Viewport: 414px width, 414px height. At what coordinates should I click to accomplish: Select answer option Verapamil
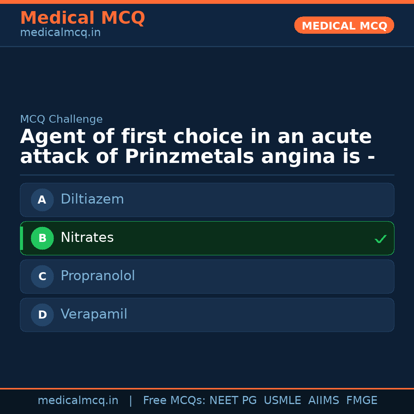click(207, 315)
